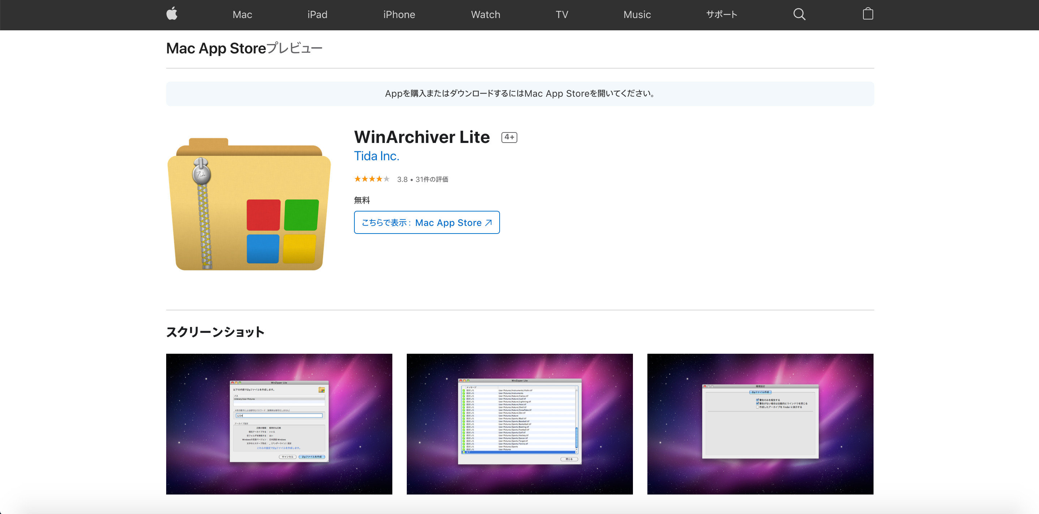Open the サポート menu item

pyautogui.click(x=721, y=14)
